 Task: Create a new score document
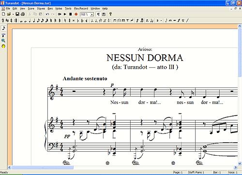(x=3, y=14)
